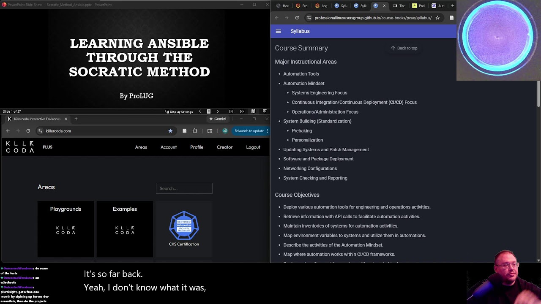Click Logout on Killercoda
This screenshot has height=304, width=541.
click(253, 147)
